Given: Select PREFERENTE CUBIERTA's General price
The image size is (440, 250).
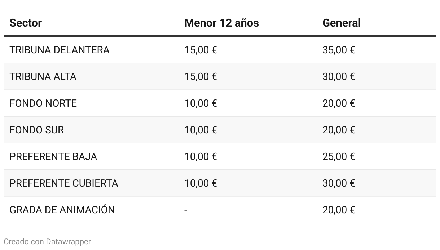Looking at the screenshot, I should tap(338, 183).
